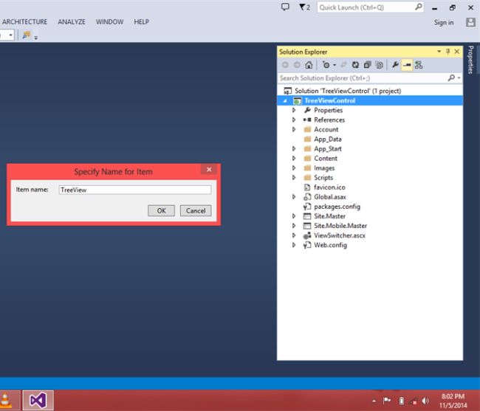Click the Quick Launch search box
480x411 pixels.
[x=371, y=7]
